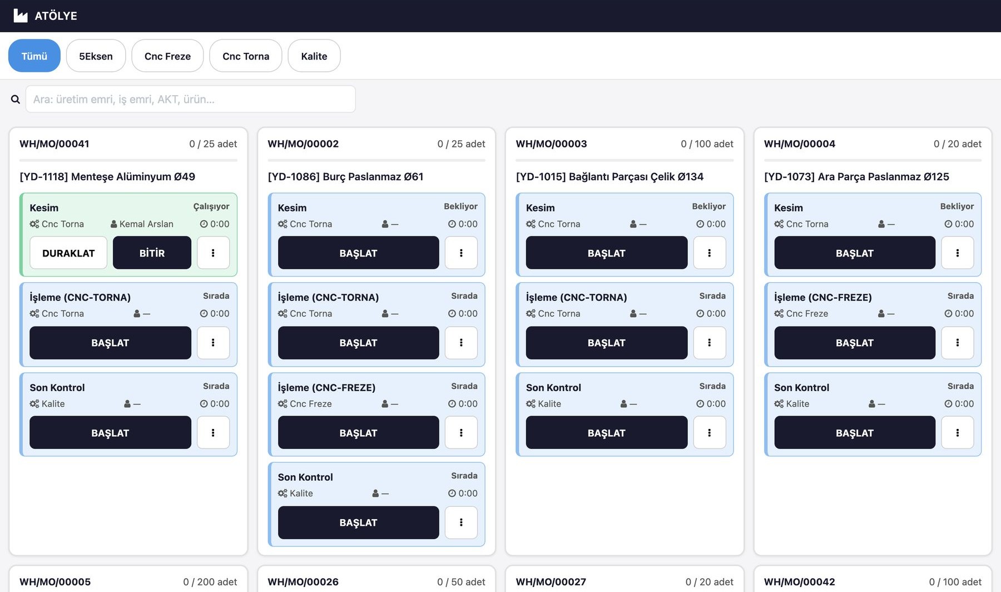Open three-dot menu for WH/MO/00002 Son Kontrol

tap(461, 522)
